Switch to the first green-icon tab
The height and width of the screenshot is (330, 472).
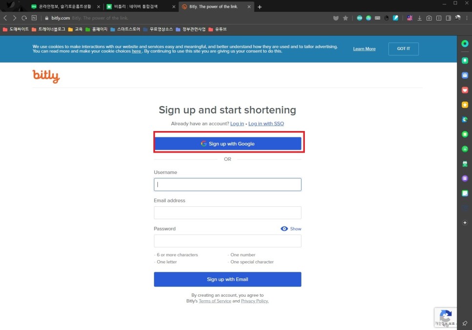pyautogui.click(x=64, y=7)
